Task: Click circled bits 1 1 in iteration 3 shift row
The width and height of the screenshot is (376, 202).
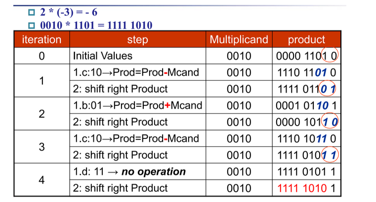Action: (330, 155)
